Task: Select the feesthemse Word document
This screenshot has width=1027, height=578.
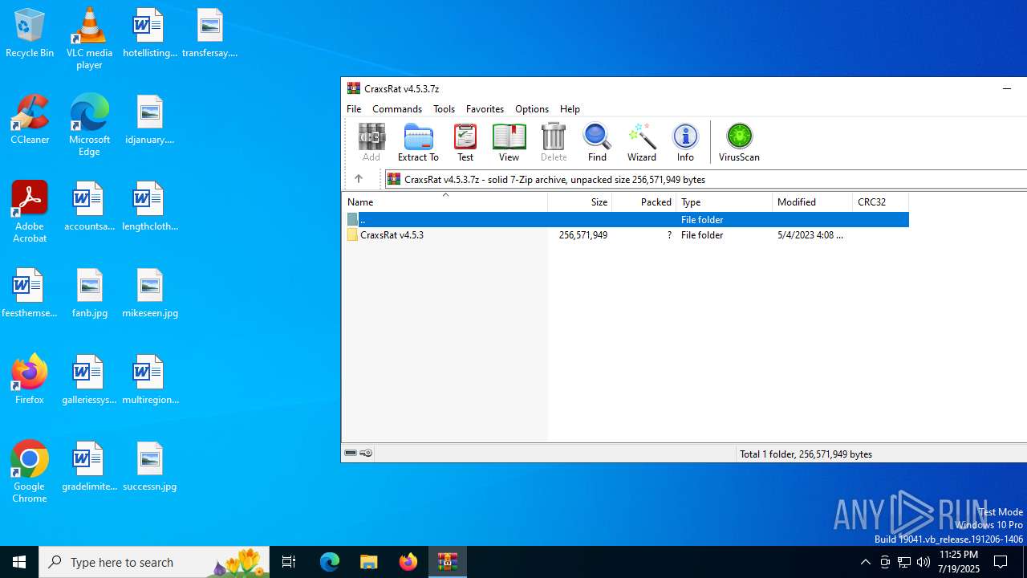Action: click(x=30, y=293)
